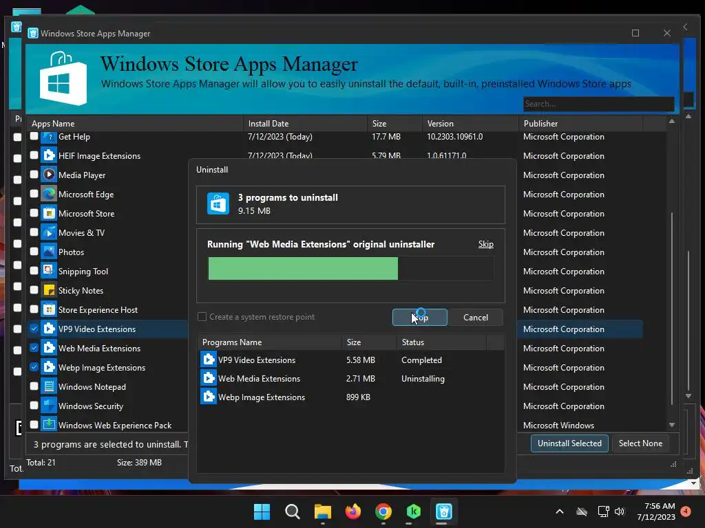Click the Status column header in dialog
Screen dimensions: 705x528
click(x=441, y=342)
